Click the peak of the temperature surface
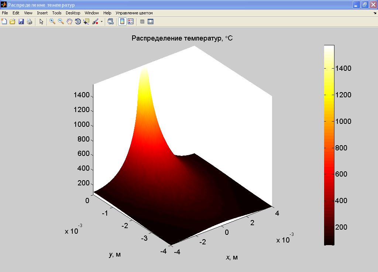Image resolution: width=378 pixels, height=272 pixels. tap(144, 69)
